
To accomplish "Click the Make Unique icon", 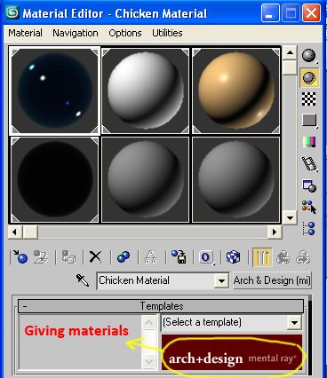I will 150,256.
